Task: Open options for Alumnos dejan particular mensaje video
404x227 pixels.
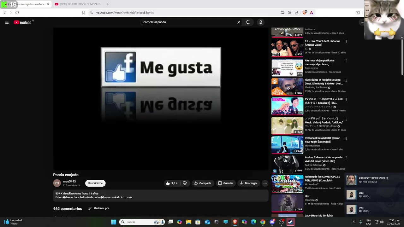Action: [346, 61]
